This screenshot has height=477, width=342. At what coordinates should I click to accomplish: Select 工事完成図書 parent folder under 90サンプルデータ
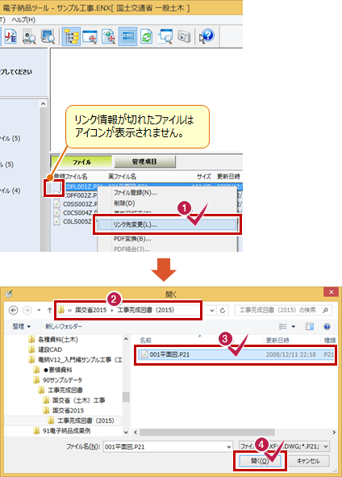click(x=60, y=390)
